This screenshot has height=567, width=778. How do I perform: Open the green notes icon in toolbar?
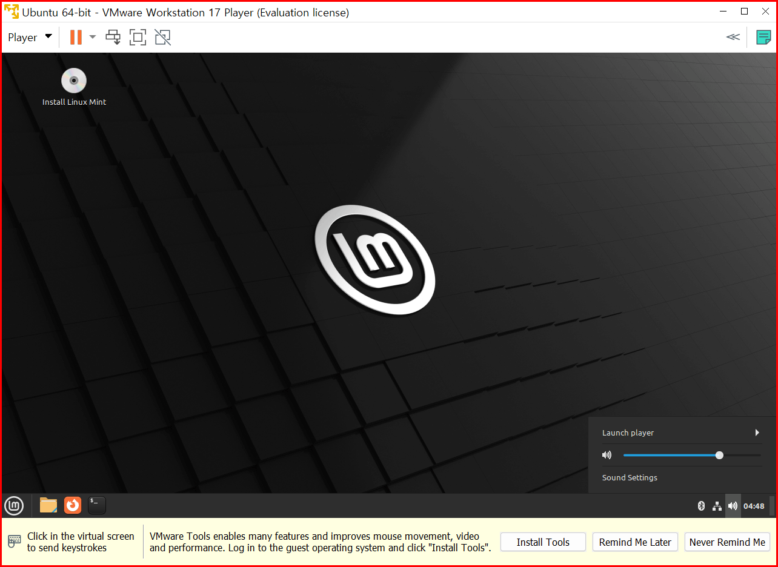pyautogui.click(x=763, y=38)
